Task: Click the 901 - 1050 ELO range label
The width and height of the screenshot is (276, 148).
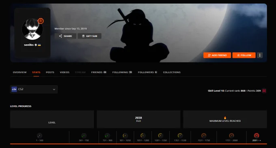Action: (125, 140)
